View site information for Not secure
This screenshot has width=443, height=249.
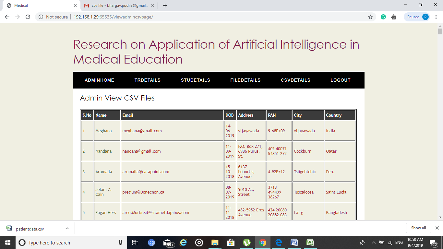point(53,17)
